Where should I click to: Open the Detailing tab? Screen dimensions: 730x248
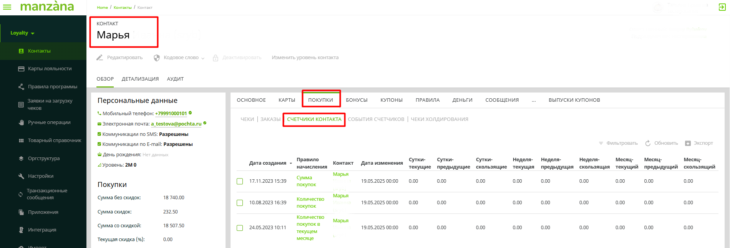point(140,79)
